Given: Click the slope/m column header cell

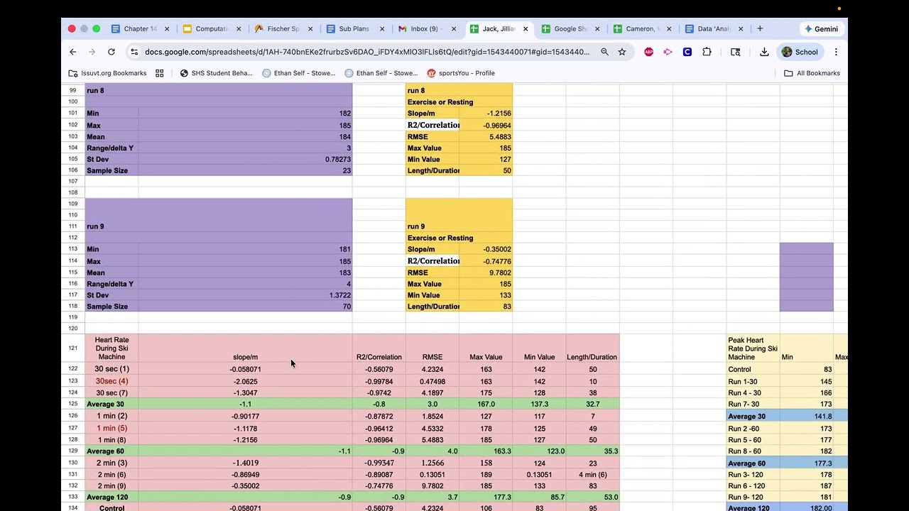Looking at the screenshot, I should coord(245,348).
